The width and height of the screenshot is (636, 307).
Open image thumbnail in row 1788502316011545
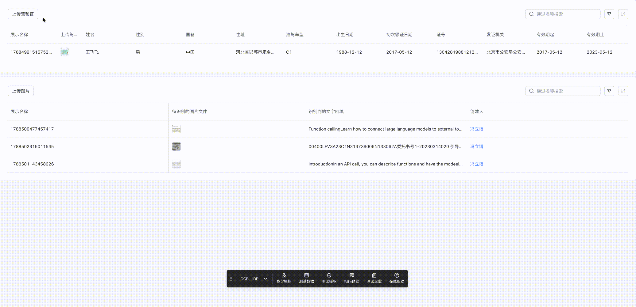coord(176,146)
